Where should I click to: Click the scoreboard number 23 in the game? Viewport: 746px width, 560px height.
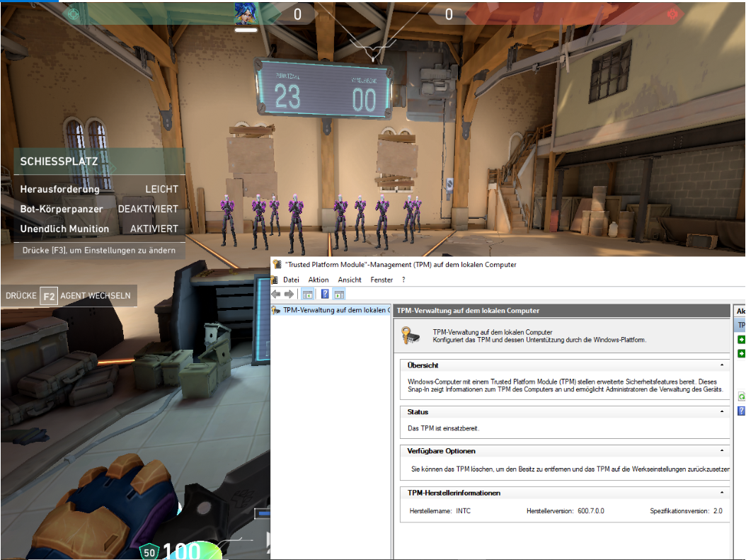pyautogui.click(x=287, y=96)
